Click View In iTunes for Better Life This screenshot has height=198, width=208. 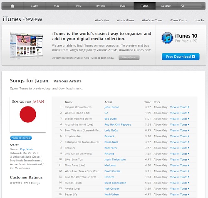(x=180, y=195)
